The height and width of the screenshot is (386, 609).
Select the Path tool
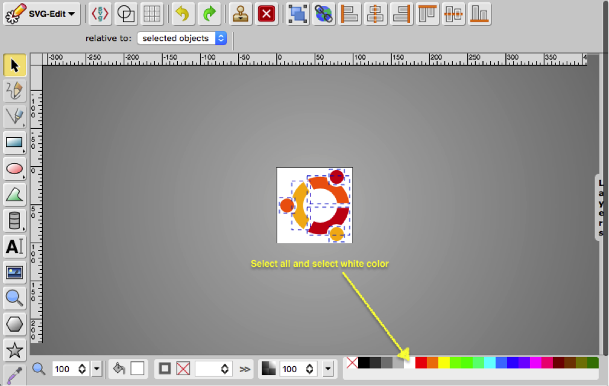[14, 117]
